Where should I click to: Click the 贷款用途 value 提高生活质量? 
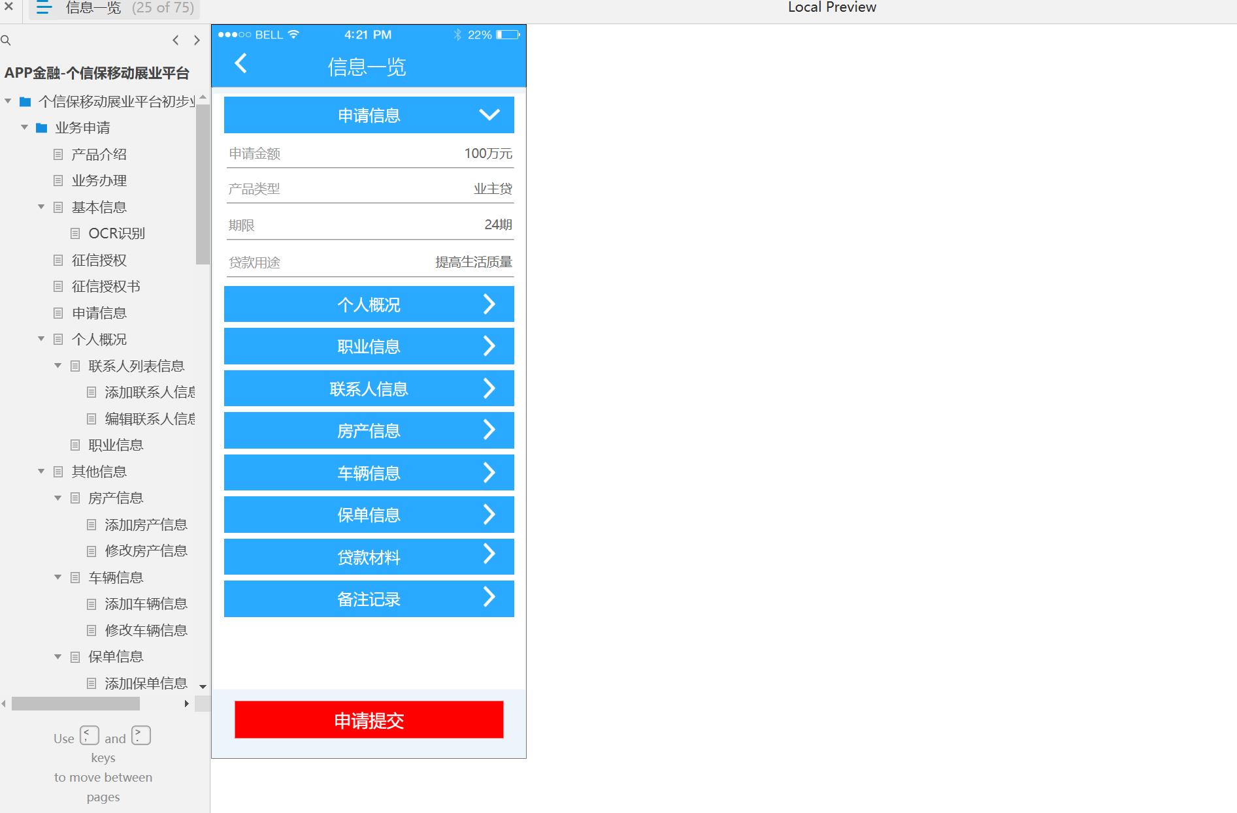coord(474,262)
